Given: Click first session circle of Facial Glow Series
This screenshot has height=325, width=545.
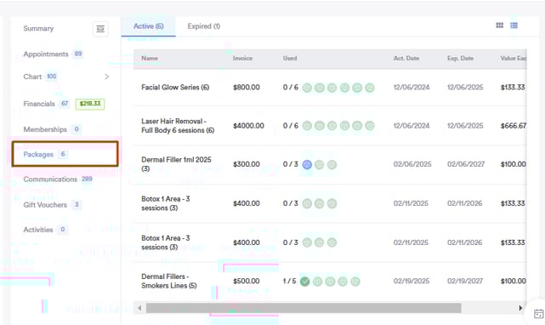Looking at the screenshot, I should [x=307, y=88].
